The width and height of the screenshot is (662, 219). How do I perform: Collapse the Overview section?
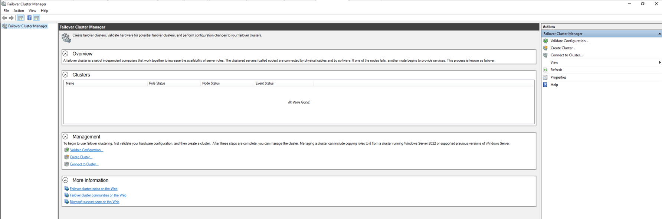(x=65, y=53)
